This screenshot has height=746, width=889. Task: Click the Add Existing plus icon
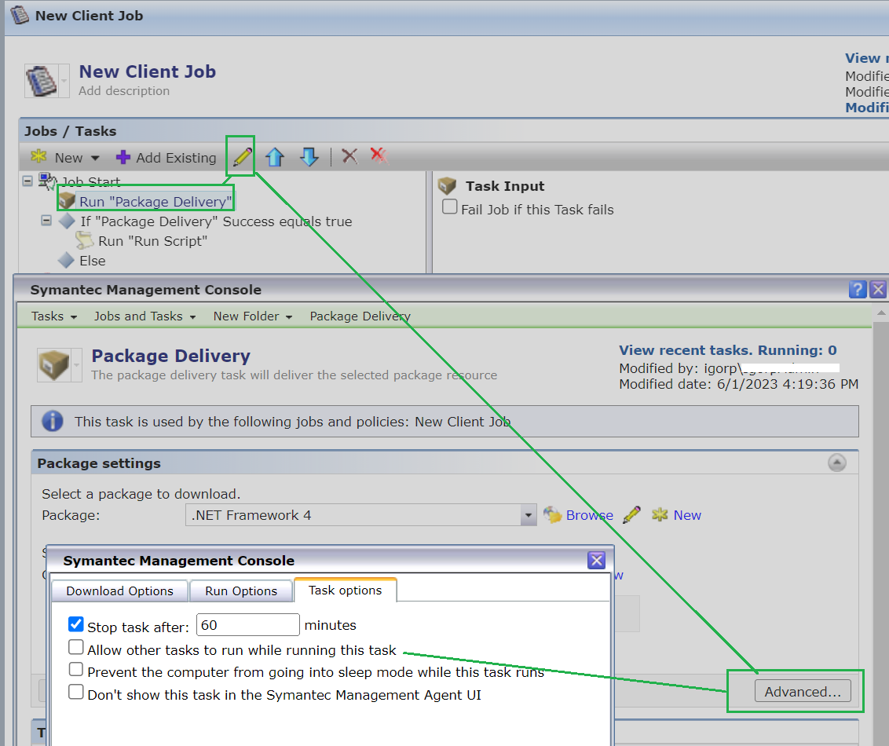point(123,157)
